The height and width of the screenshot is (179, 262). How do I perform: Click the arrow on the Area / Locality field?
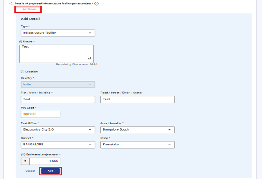click(x=170, y=130)
